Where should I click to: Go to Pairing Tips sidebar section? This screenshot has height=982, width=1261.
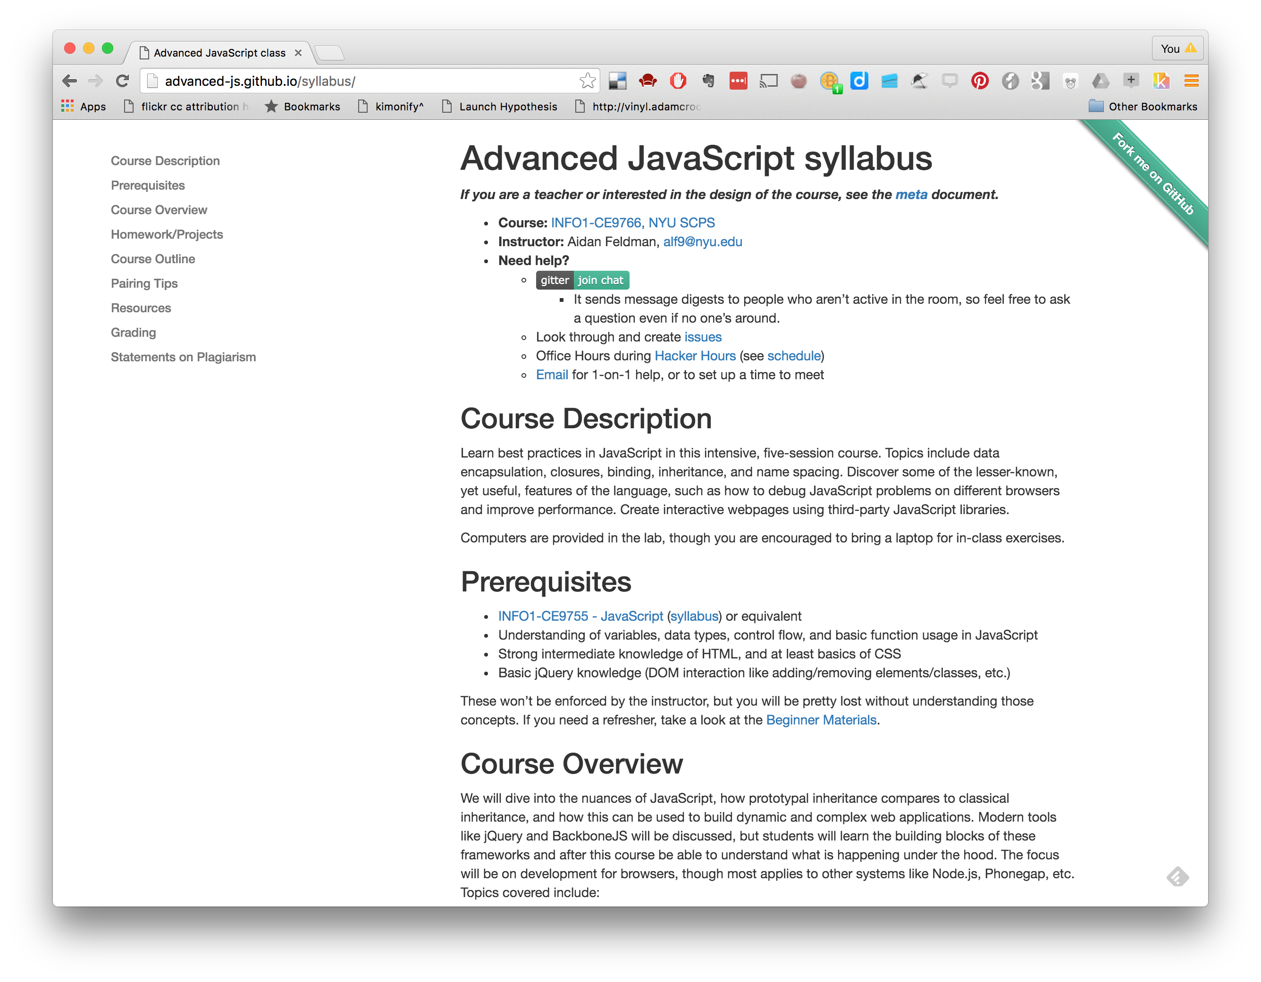tap(144, 283)
